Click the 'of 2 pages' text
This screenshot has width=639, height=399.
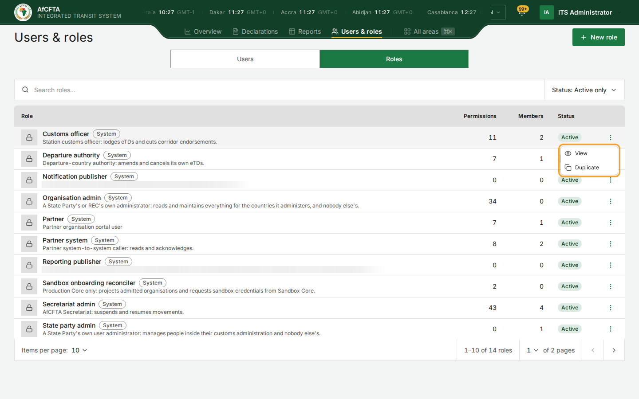click(559, 350)
